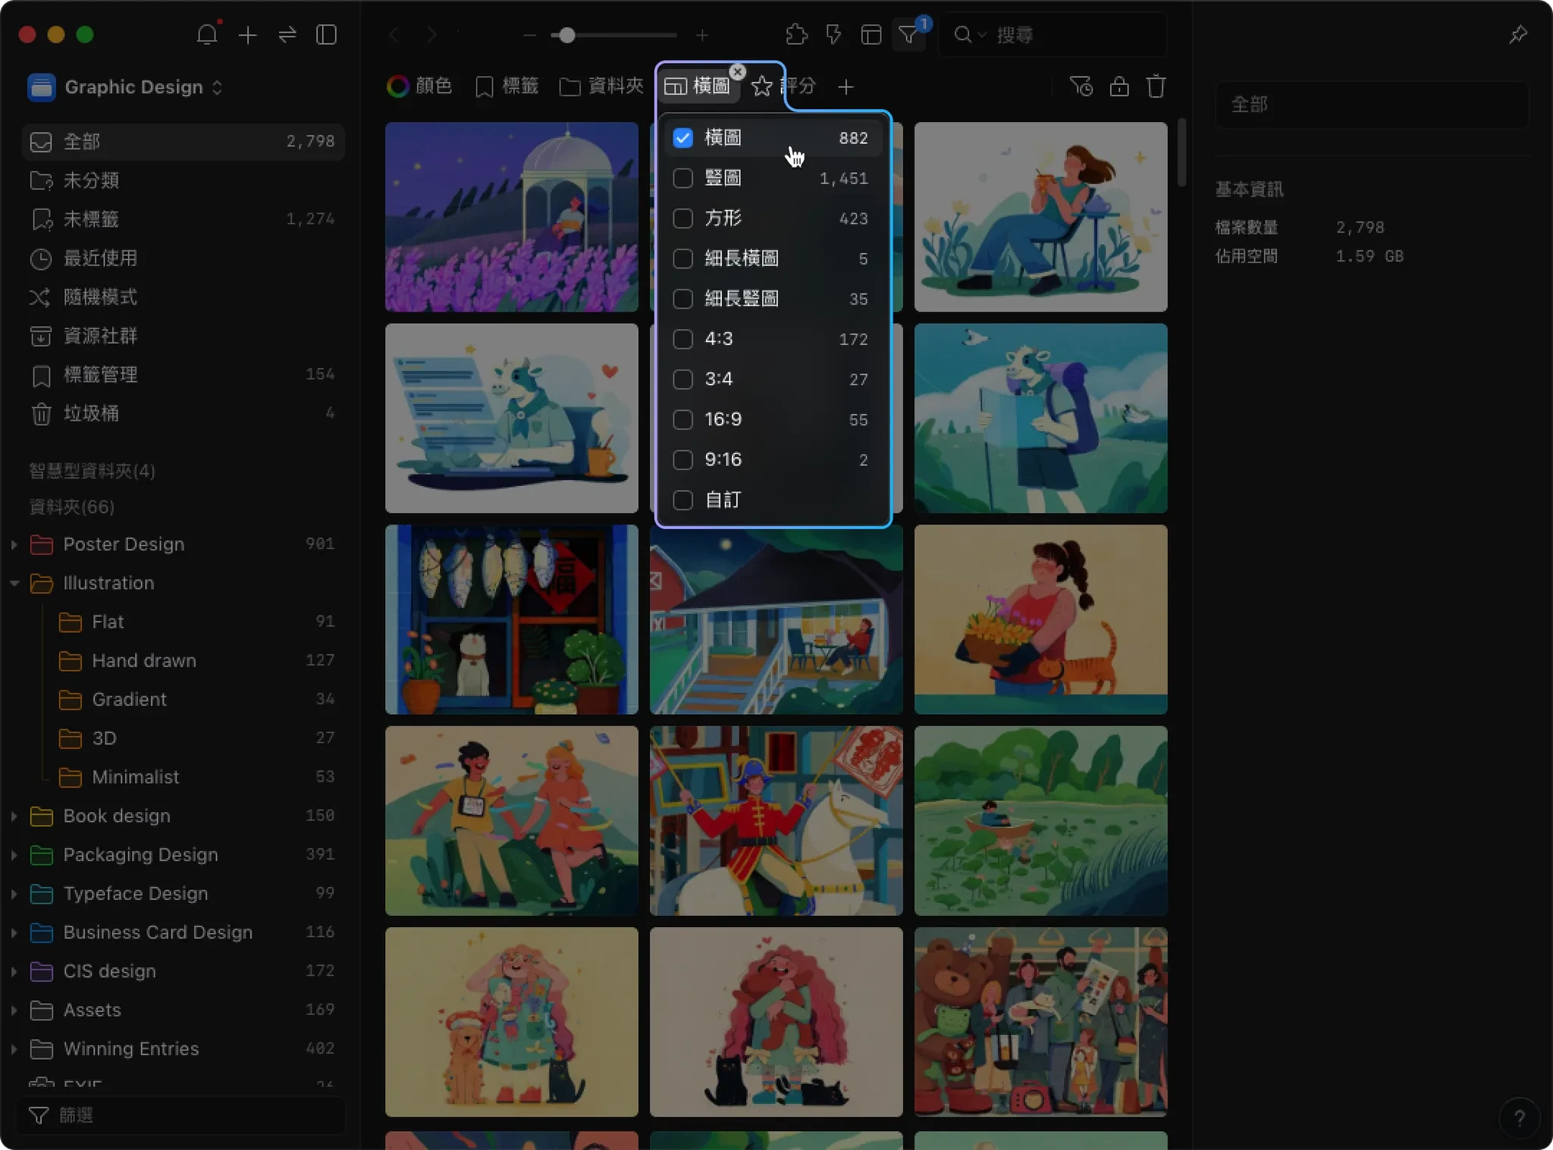Image resolution: width=1553 pixels, height=1150 pixels.
Task: Click in the 搜尋 search field
Action: pyautogui.click(x=1053, y=35)
